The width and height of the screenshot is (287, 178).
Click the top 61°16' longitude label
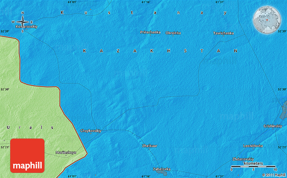click(x=146, y=2)
